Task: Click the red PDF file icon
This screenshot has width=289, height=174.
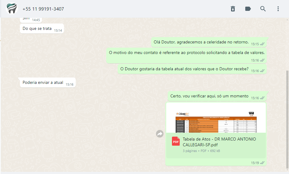Action: point(176,141)
